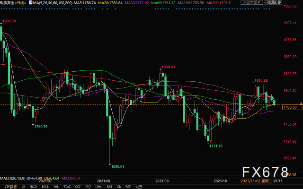Screen dimensions: 303x189
Task: Click the 1903.08 high price label
Action: click(x=9, y=21)
